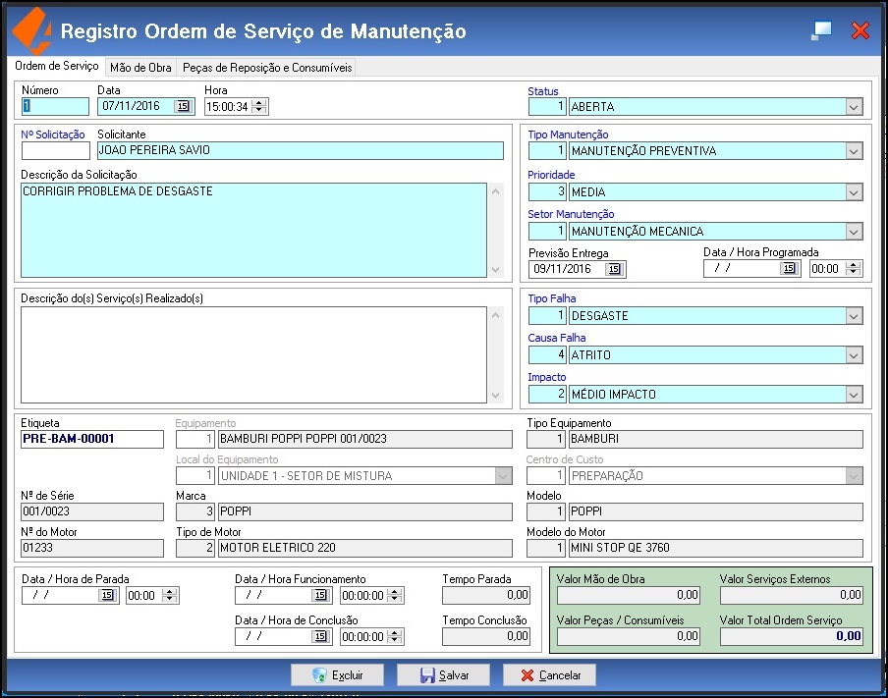Viewport: 888px width, 698px height.
Task: Open the Local do Equipamento dropdown
Action: coord(503,476)
